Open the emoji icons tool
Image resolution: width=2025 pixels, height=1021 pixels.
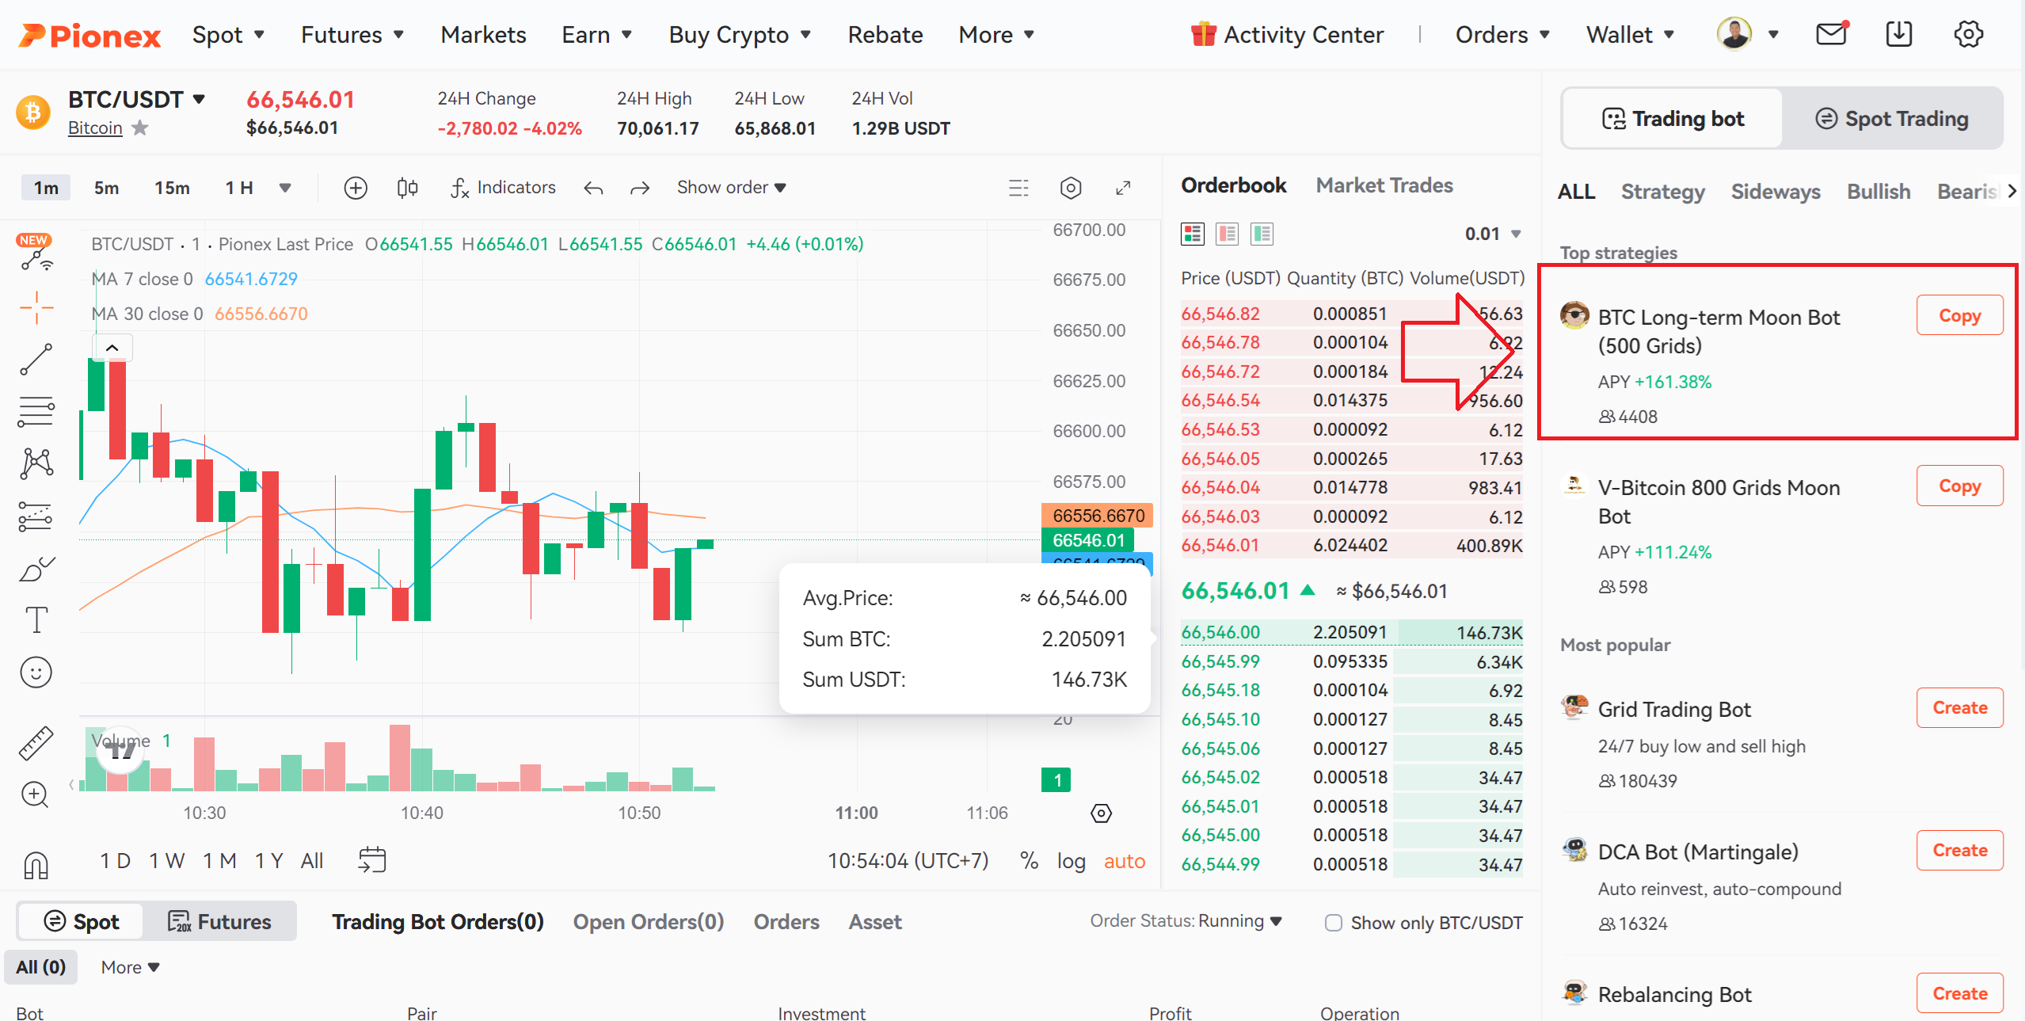pyautogui.click(x=36, y=672)
